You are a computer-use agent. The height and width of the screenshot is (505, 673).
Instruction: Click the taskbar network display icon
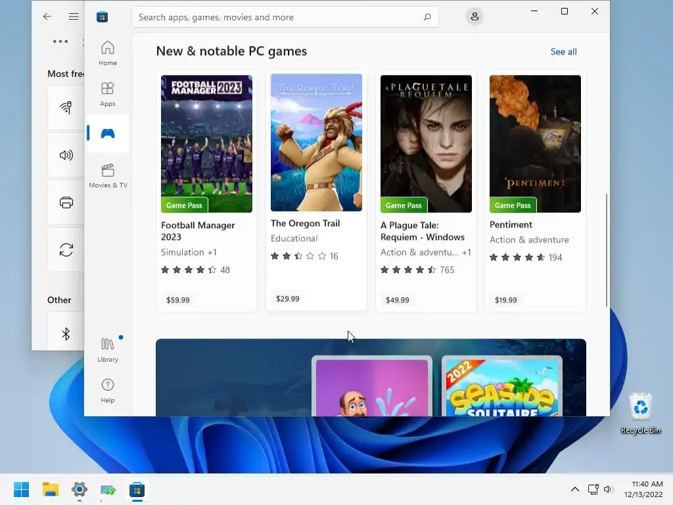593,489
